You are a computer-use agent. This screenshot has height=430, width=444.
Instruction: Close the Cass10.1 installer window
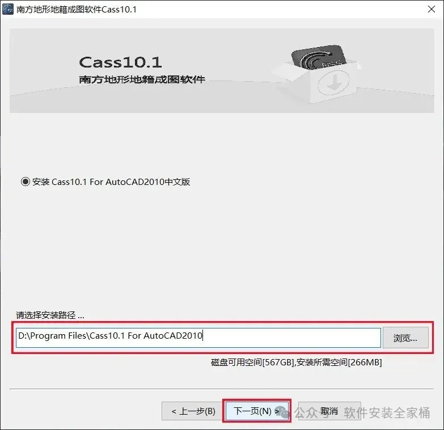(432, 9)
